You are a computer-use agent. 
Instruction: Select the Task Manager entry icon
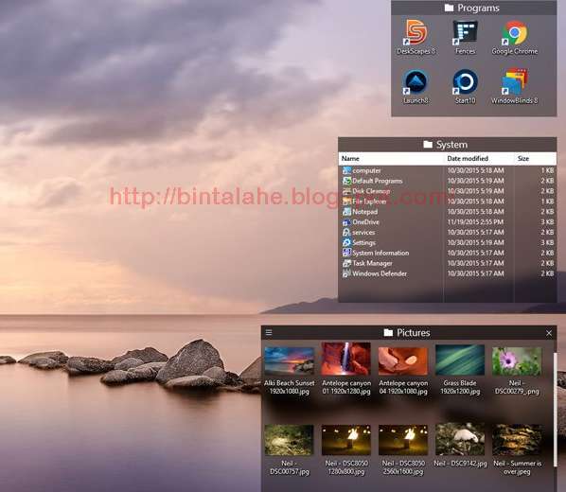click(346, 263)
